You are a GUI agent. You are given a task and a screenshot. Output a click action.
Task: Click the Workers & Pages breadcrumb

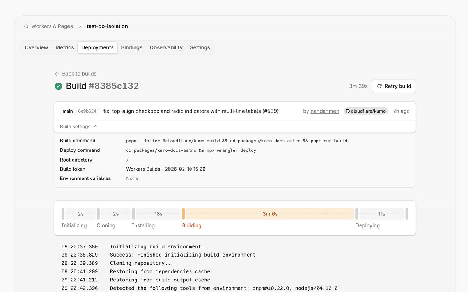point(48,26)
